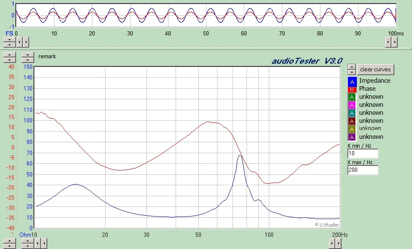Select the blue Impedance curve icon
This screenshot has height=249, width=412.
[x=352, y=81]
